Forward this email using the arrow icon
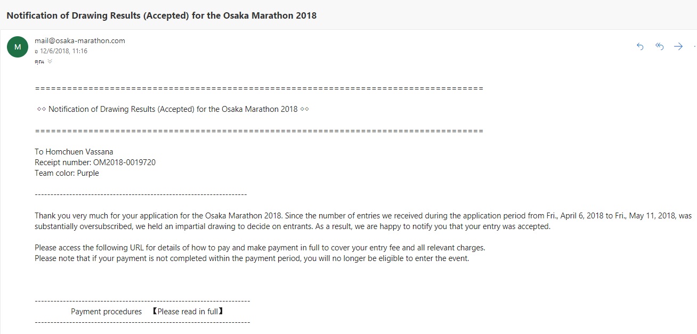 click(x=678, y=46)
